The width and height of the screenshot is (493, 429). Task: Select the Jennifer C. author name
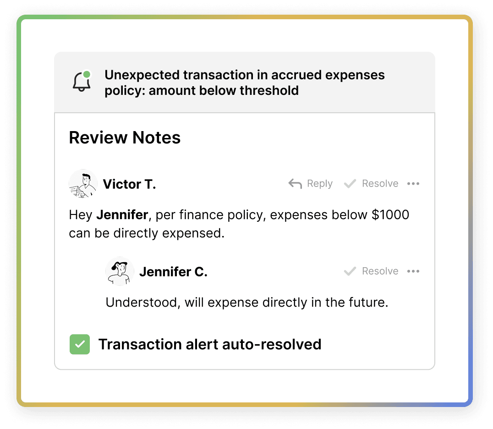[x=173, y=272]
